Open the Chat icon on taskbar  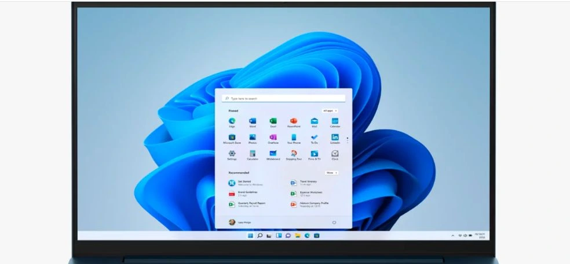click(x=288, y=236)
